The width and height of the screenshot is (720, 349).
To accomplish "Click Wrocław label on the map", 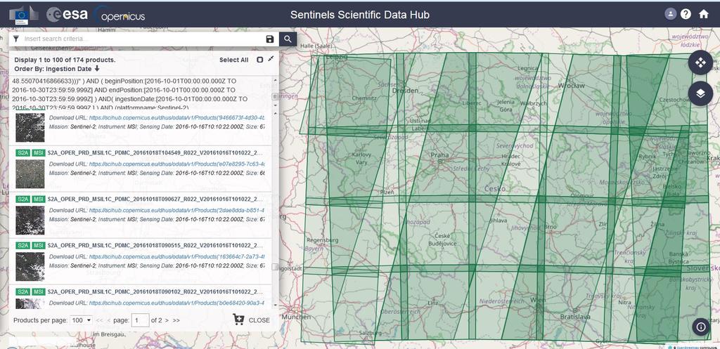I will [572, 86].
